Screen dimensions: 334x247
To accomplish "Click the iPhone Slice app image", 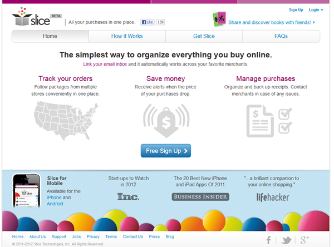I will [27, 190].
